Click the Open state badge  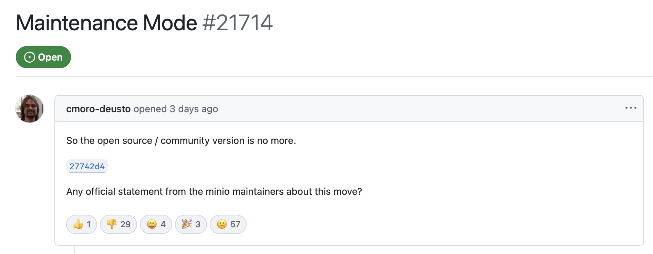click(43, 57)
